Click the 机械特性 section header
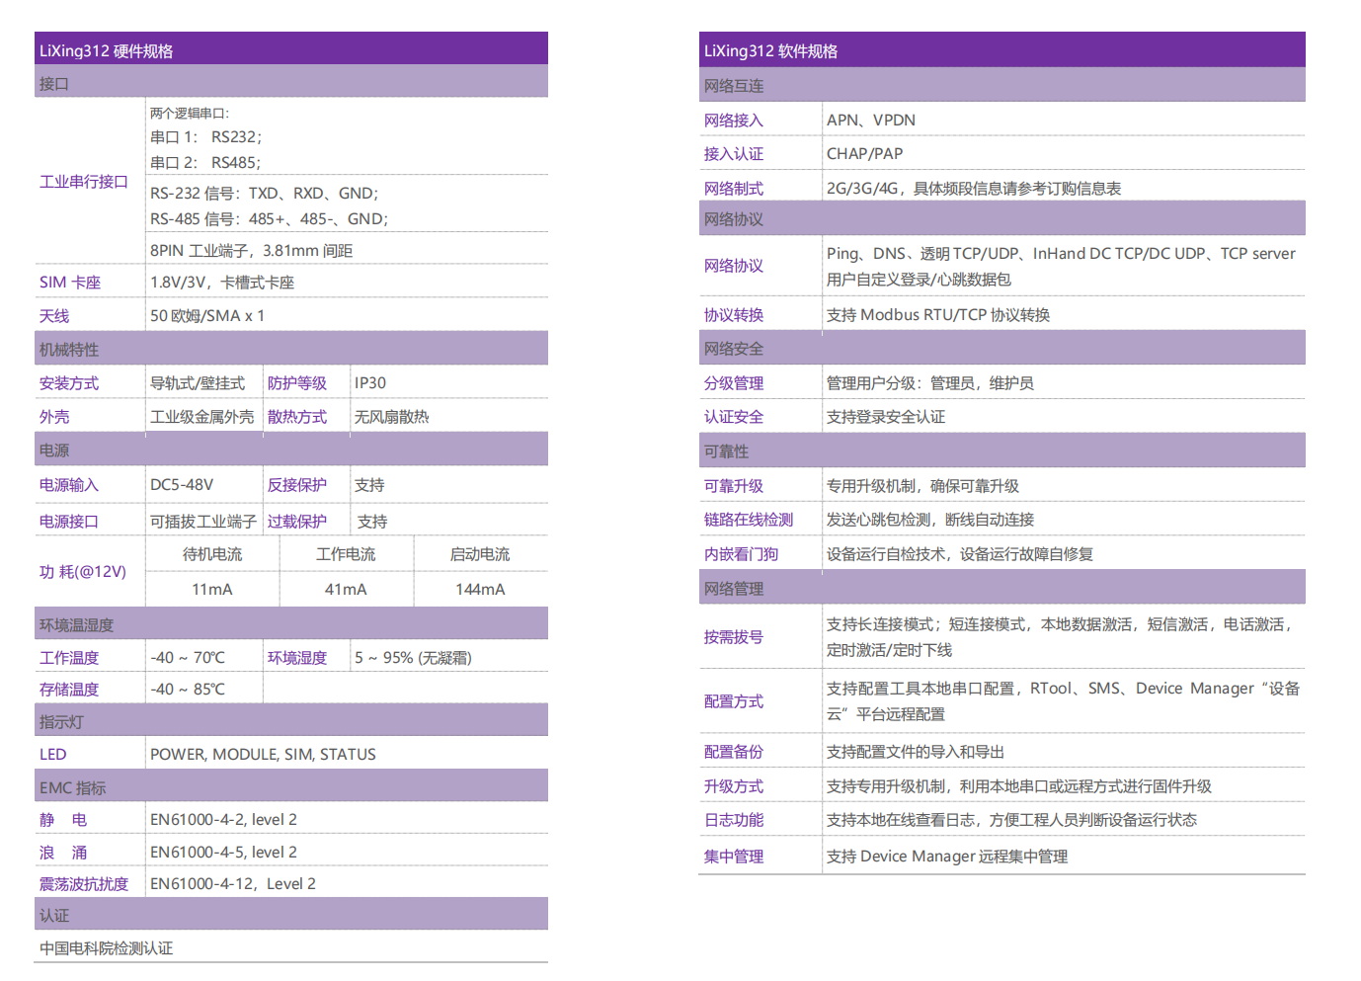Image resolution: width=1361 pixels, height=981 pixels. [69, 350]
